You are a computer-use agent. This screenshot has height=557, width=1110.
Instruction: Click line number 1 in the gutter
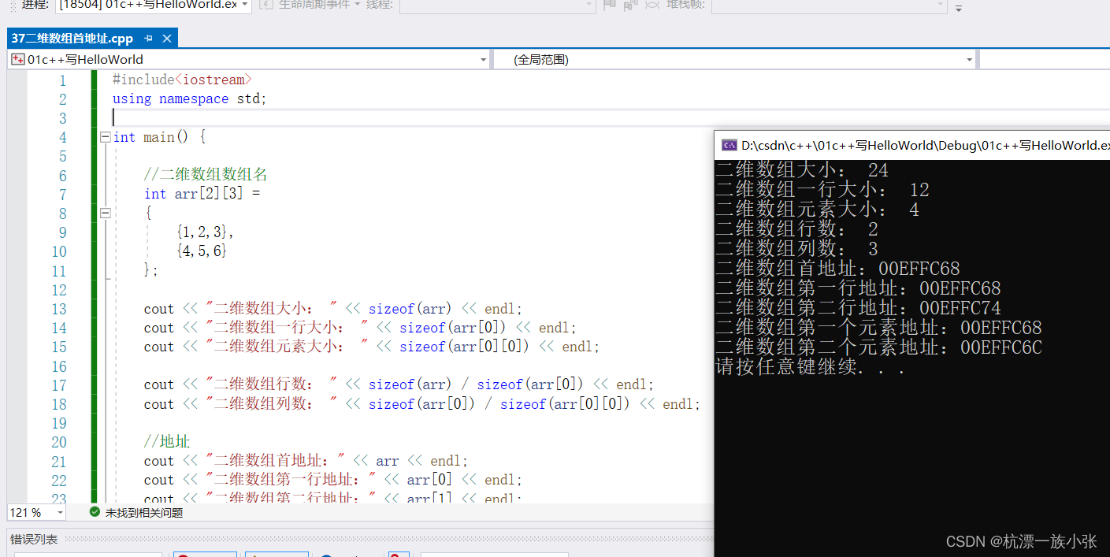pyautogui.click(x=62, y=80)
